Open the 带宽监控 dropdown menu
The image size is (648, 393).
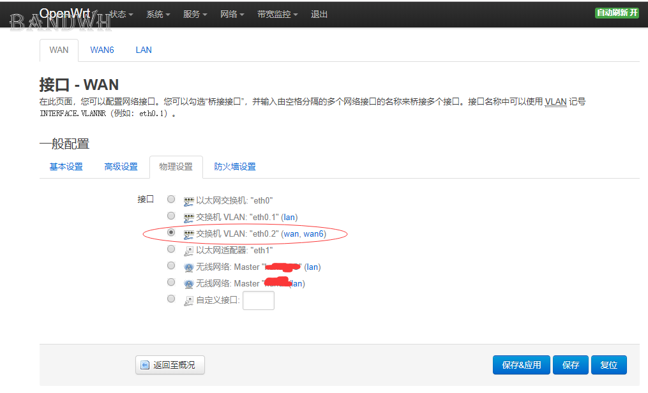point(277,14)
